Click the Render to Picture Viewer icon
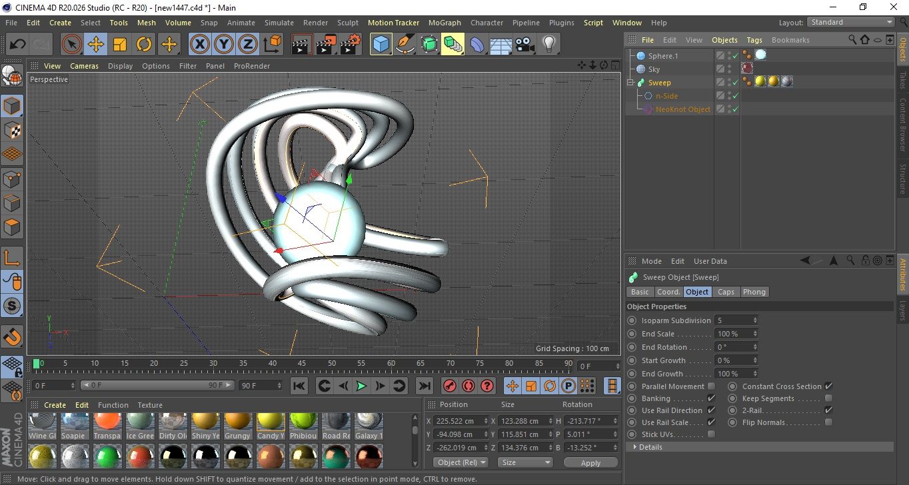909x485 pixels. point(326,45)
